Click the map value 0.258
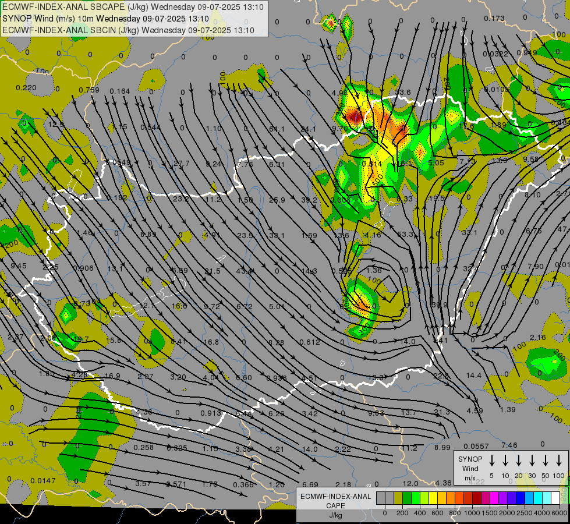Screen dimensions: 570x524 [143, 447]
